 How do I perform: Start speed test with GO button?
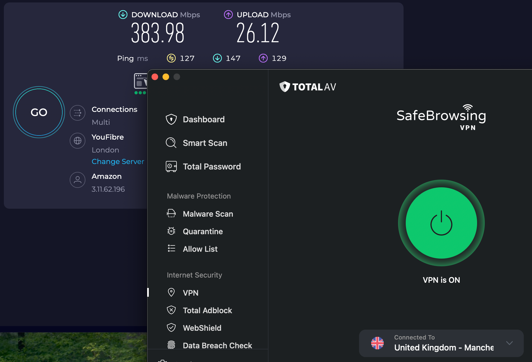click(39, 112)
